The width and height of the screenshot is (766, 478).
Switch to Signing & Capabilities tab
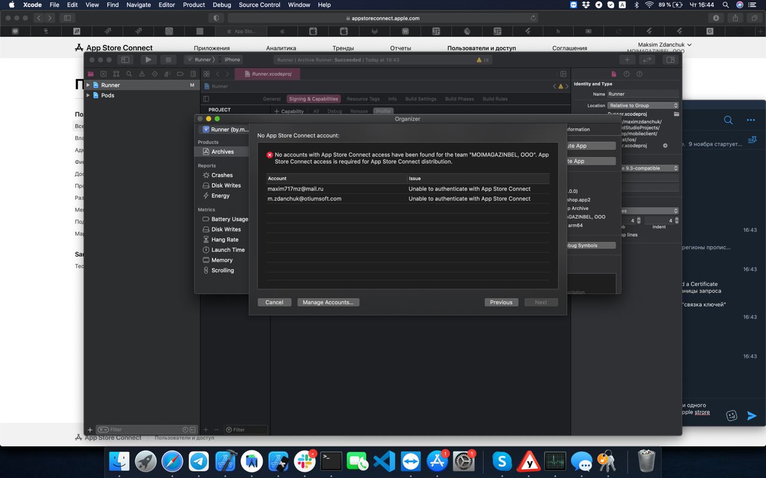[314, 99]
